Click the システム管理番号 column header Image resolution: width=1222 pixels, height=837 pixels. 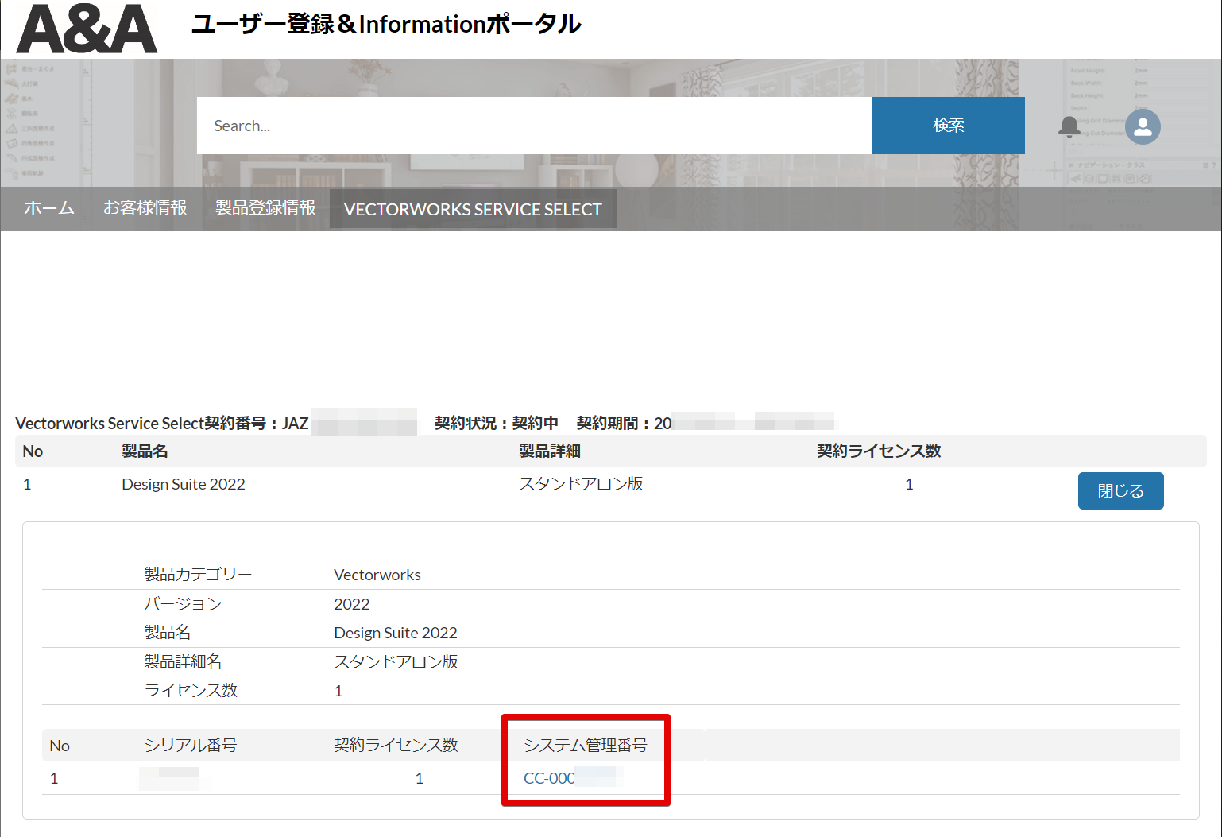click(586, 746)
